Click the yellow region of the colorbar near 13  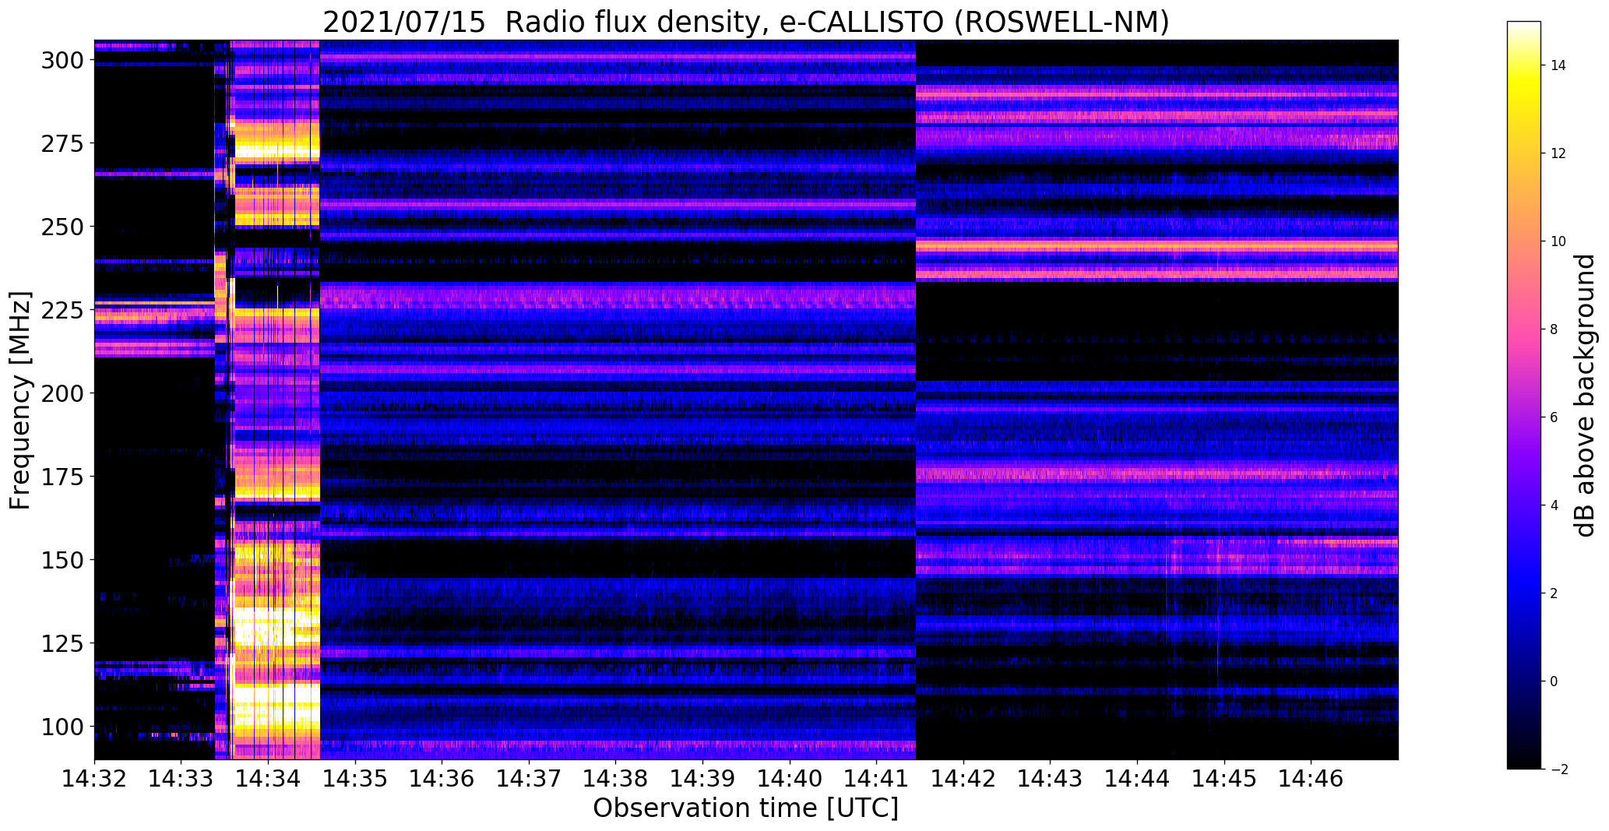pyautogui.click(x=1523, y=109)
